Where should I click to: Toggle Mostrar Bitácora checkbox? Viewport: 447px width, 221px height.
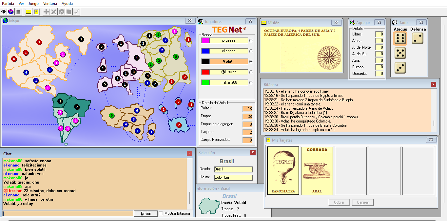pos(161,213)
